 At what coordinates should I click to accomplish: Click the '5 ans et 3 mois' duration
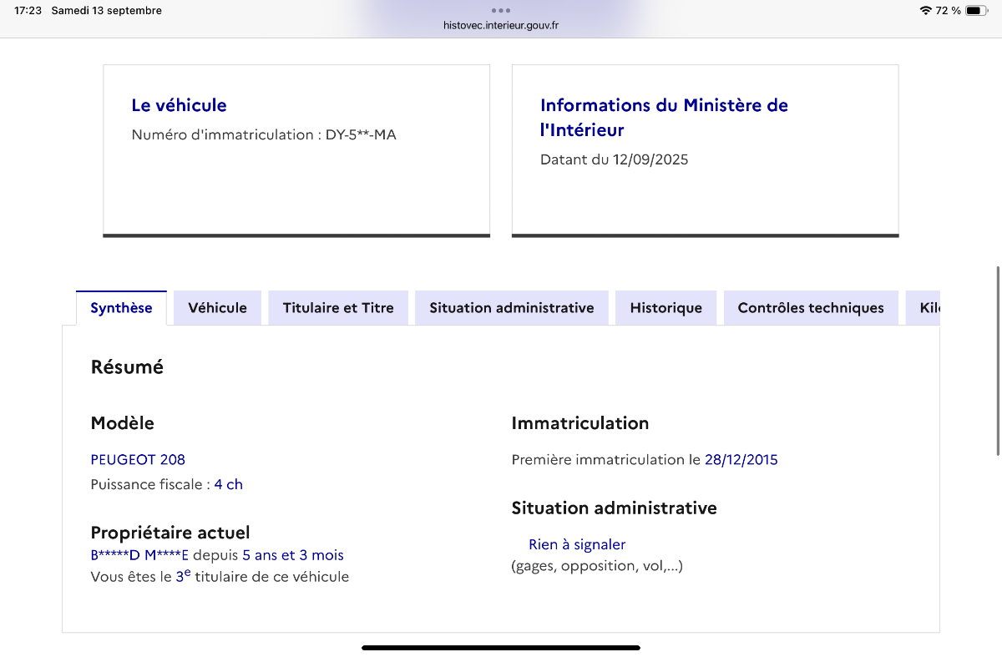coord(293,555)
